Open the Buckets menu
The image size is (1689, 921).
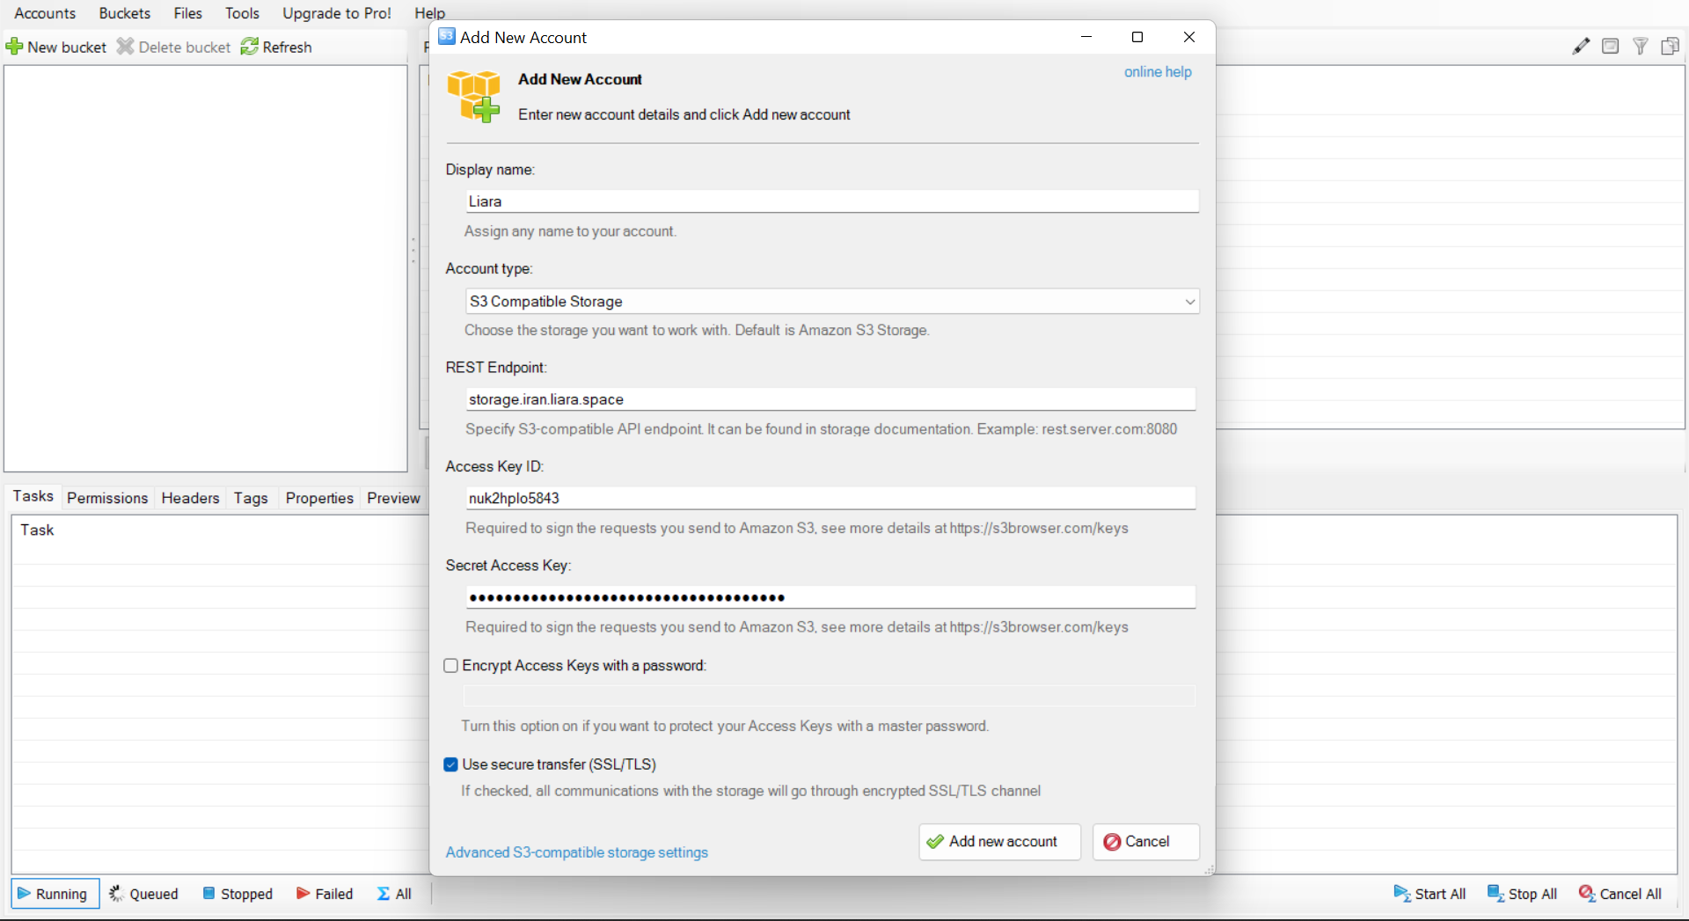coord(125,13)
